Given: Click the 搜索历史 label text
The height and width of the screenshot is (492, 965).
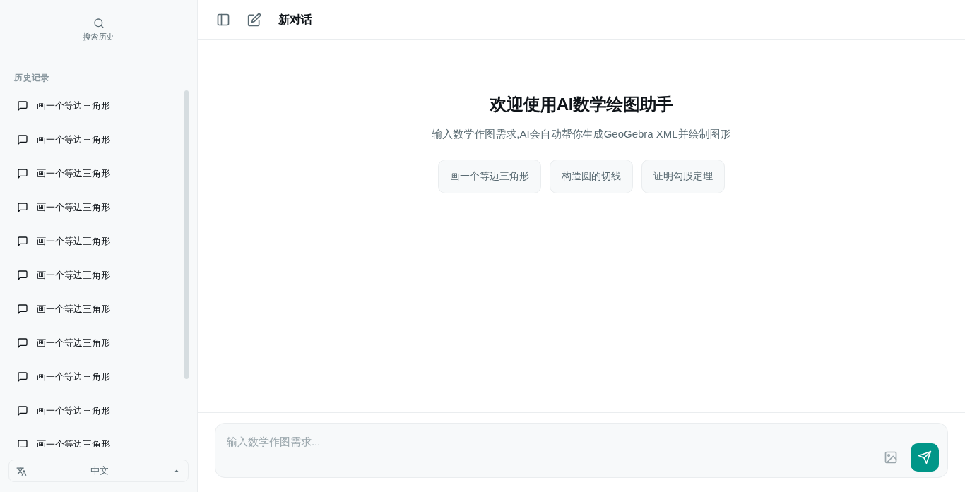Looking at the screenshot, I should 98,37.
